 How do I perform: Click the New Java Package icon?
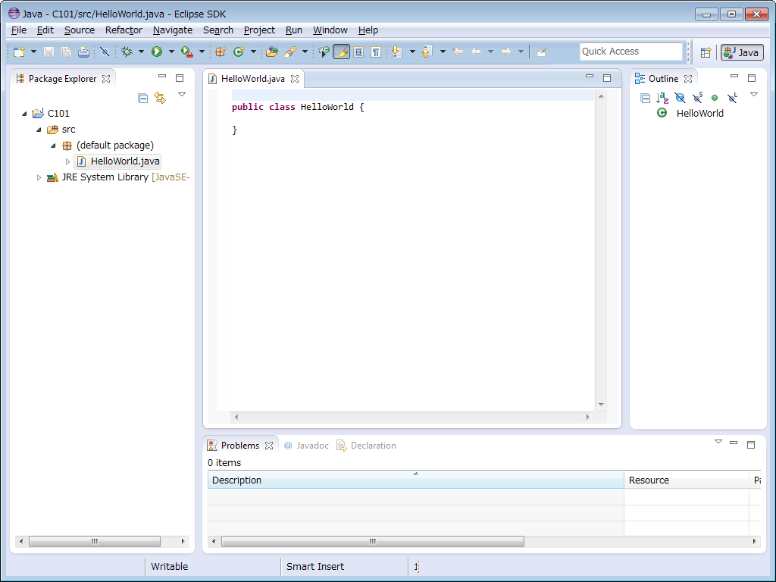221,52
